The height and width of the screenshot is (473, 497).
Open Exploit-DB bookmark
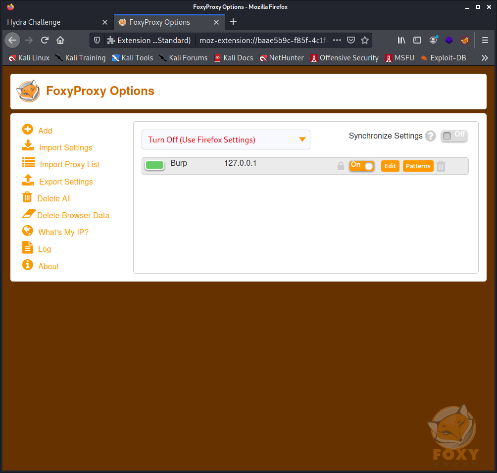pos(443,58)
